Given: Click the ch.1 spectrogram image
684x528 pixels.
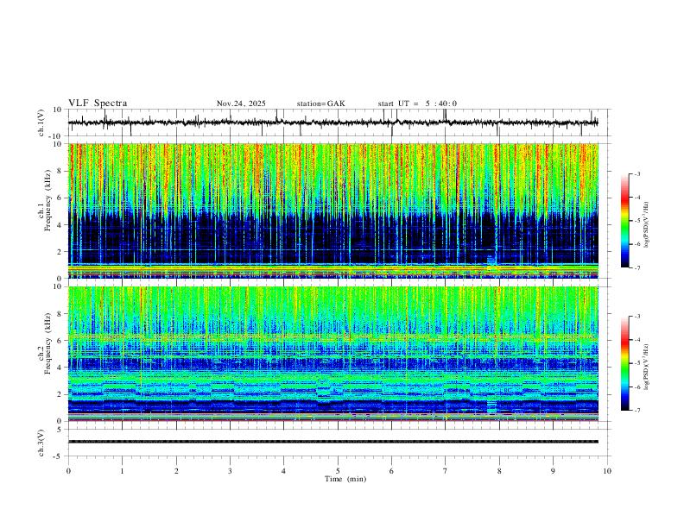Looking at the screenshot, I should [333, 211].
